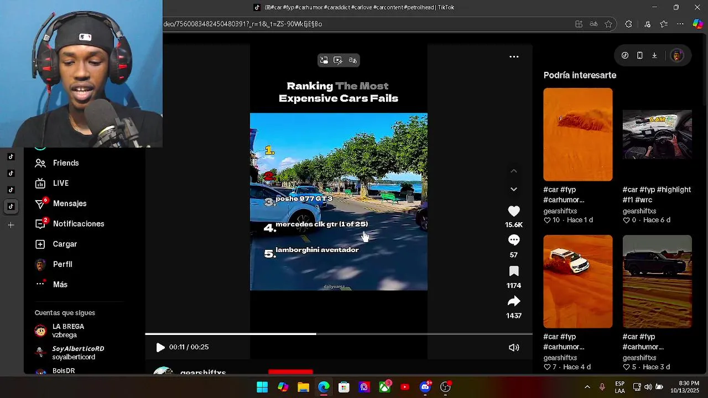Click the red follow button by gearshiftxs

[290, 372]
